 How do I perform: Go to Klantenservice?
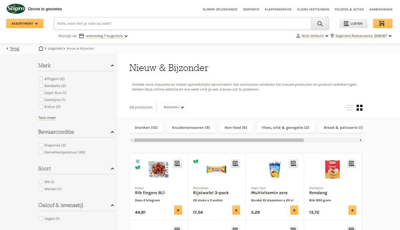coord(278,9)
